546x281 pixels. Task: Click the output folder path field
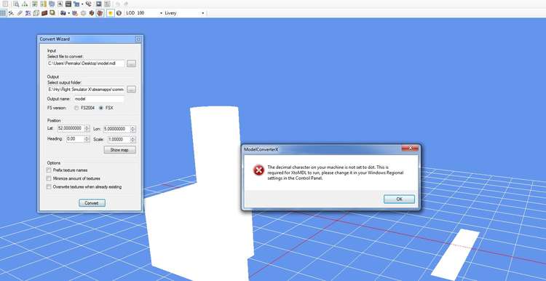(86, 90)
